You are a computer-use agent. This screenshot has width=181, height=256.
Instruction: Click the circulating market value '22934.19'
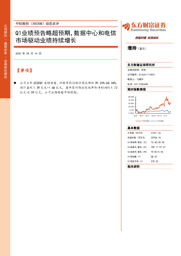[x=156, y=138]
